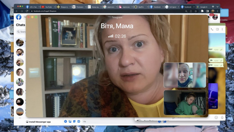Choose a sticker in Messenger composer

(x=74, y=121)
